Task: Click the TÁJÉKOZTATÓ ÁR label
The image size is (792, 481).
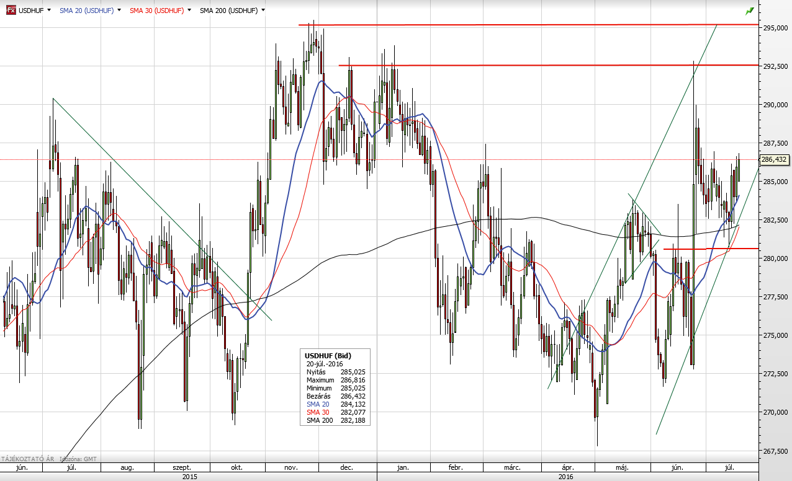Action: tap(27, 460)
